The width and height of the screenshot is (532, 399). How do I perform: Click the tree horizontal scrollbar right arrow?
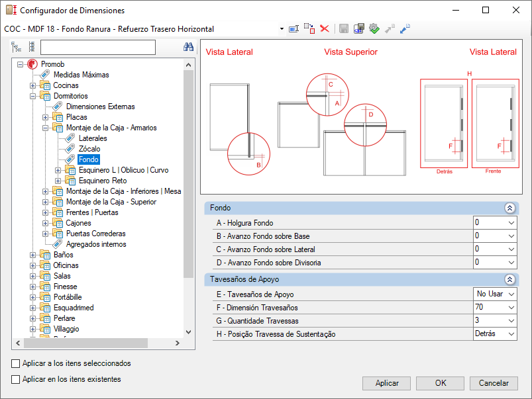(177, 343)
